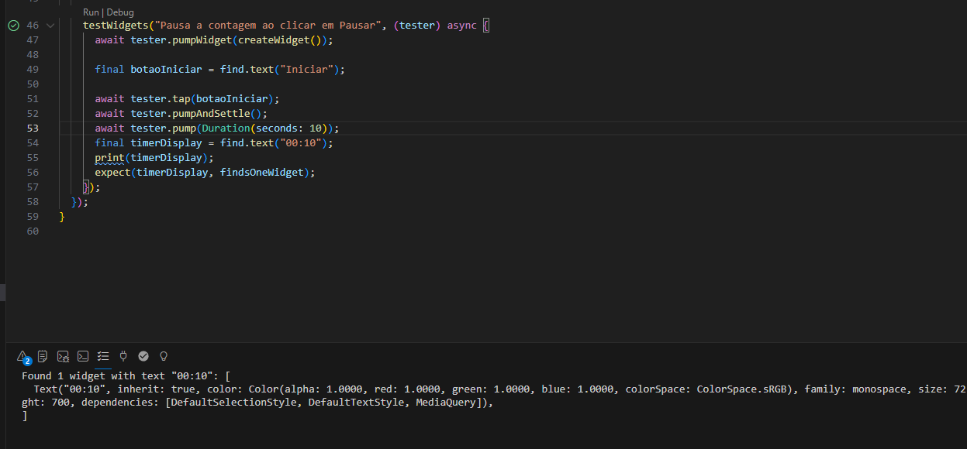This screenshot has width=967, height=449.
Task: Click the Debug CodeLens link above testWidgets
Action: pos(119,12)
